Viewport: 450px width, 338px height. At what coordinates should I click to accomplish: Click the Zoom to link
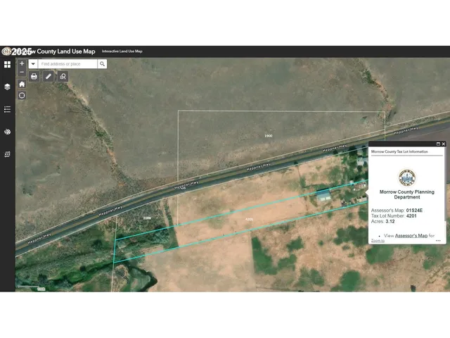click(378, 241)
